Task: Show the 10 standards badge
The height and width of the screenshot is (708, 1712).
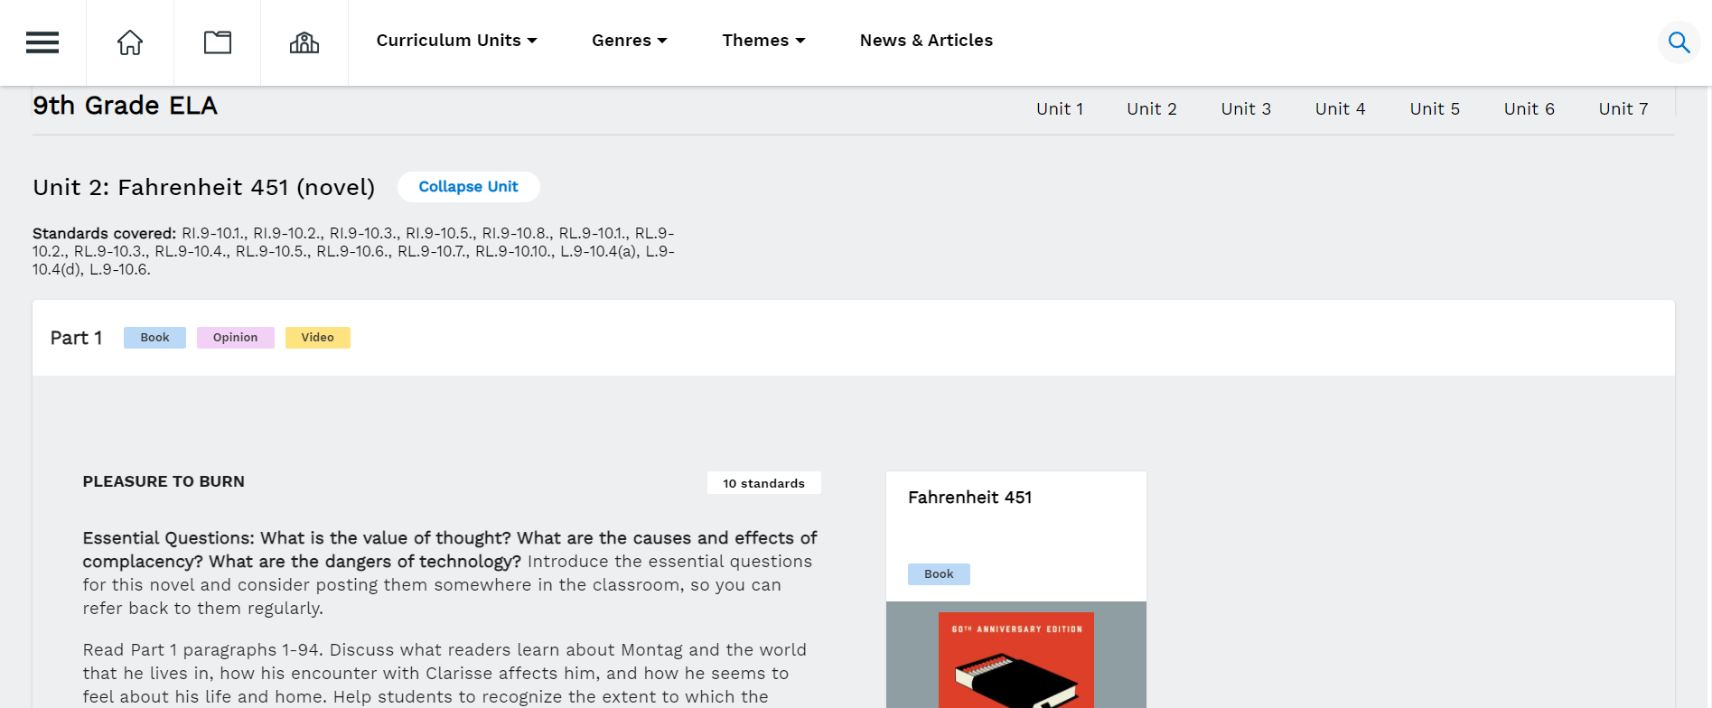Action: (763, 483)
